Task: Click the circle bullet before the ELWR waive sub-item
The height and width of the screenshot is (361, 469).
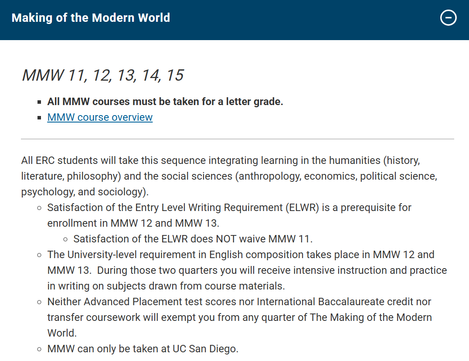Action: tap(65, 239)
